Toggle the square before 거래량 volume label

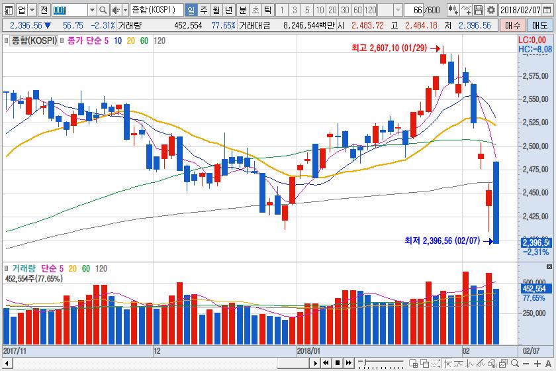[6, 268]
